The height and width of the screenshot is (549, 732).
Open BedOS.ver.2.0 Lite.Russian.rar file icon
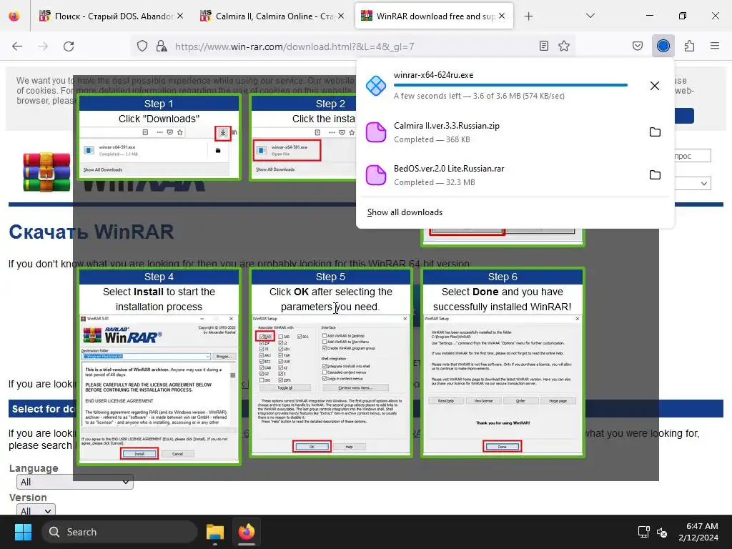376,175
